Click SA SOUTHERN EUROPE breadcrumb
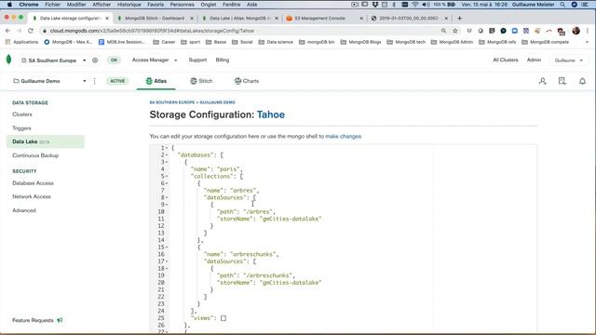 click(x=171, y=102)
